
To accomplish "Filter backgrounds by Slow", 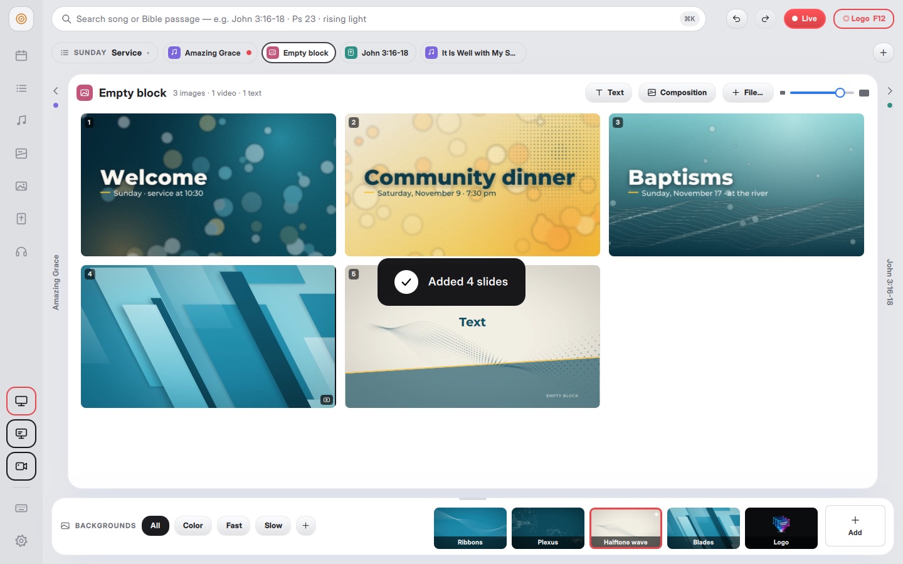I will click(x=273, y=526).
